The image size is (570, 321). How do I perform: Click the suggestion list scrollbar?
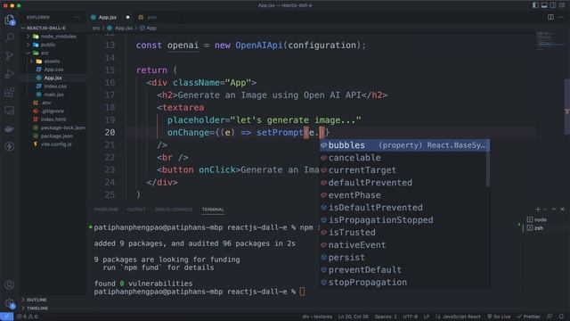click(x=488, y=163)
